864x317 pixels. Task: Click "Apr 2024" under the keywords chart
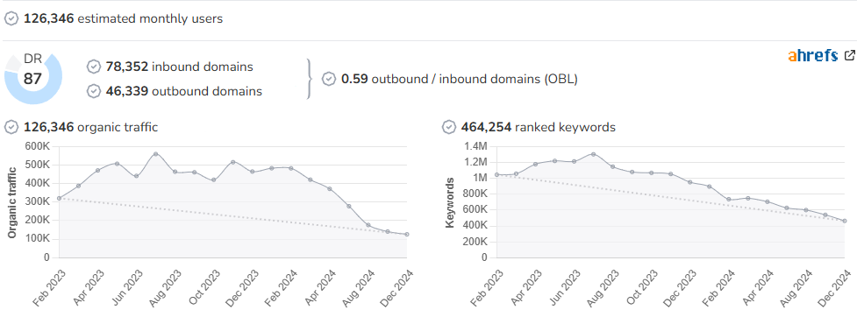(758, 286)
